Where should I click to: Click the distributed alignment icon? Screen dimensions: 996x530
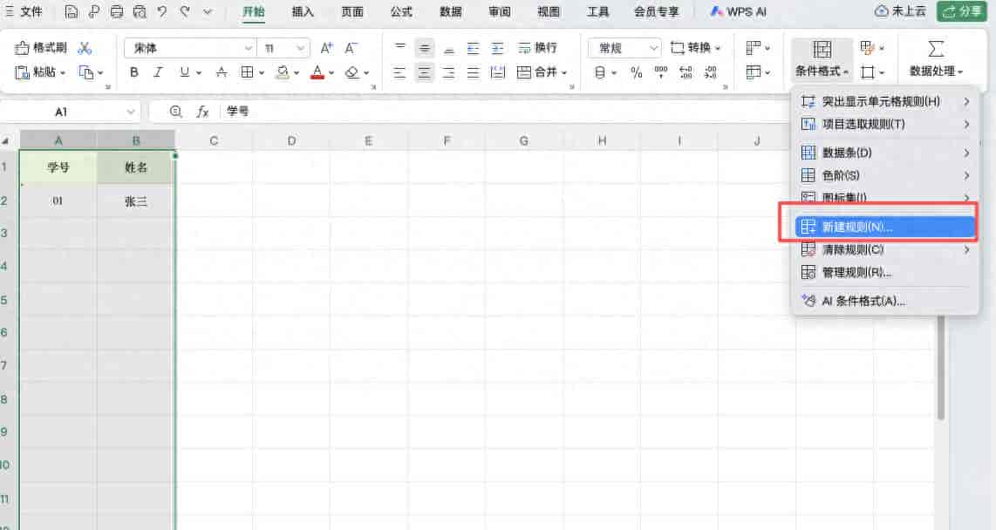[498, 72]
